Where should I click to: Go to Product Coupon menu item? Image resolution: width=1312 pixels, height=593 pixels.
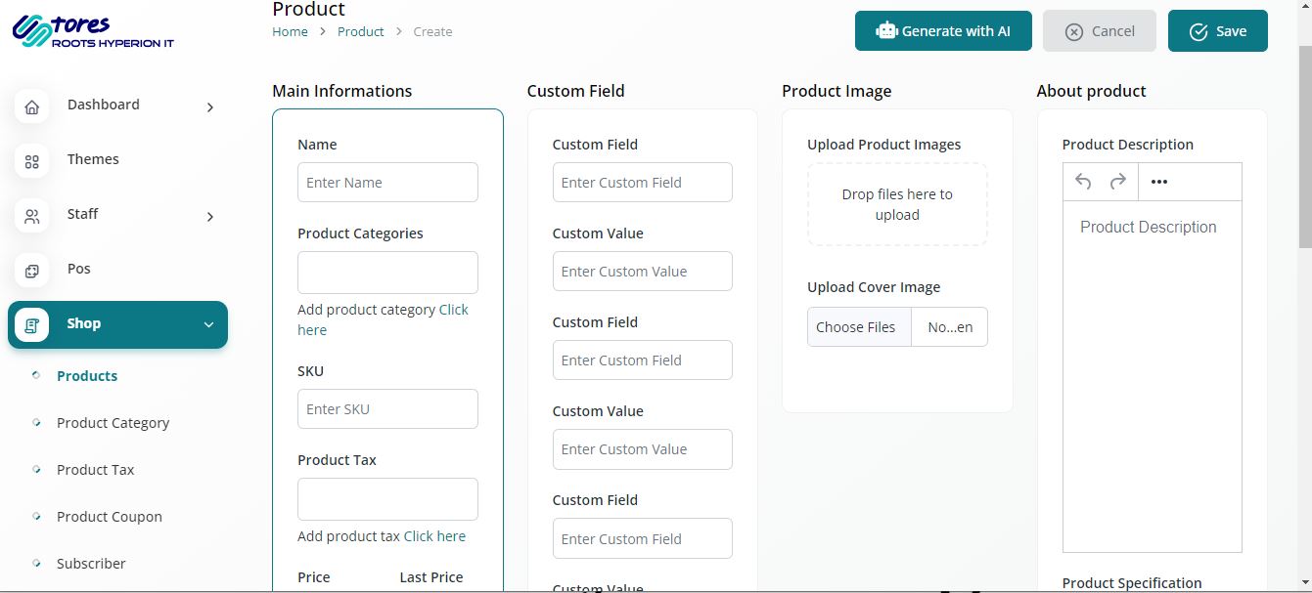point(109,517)
